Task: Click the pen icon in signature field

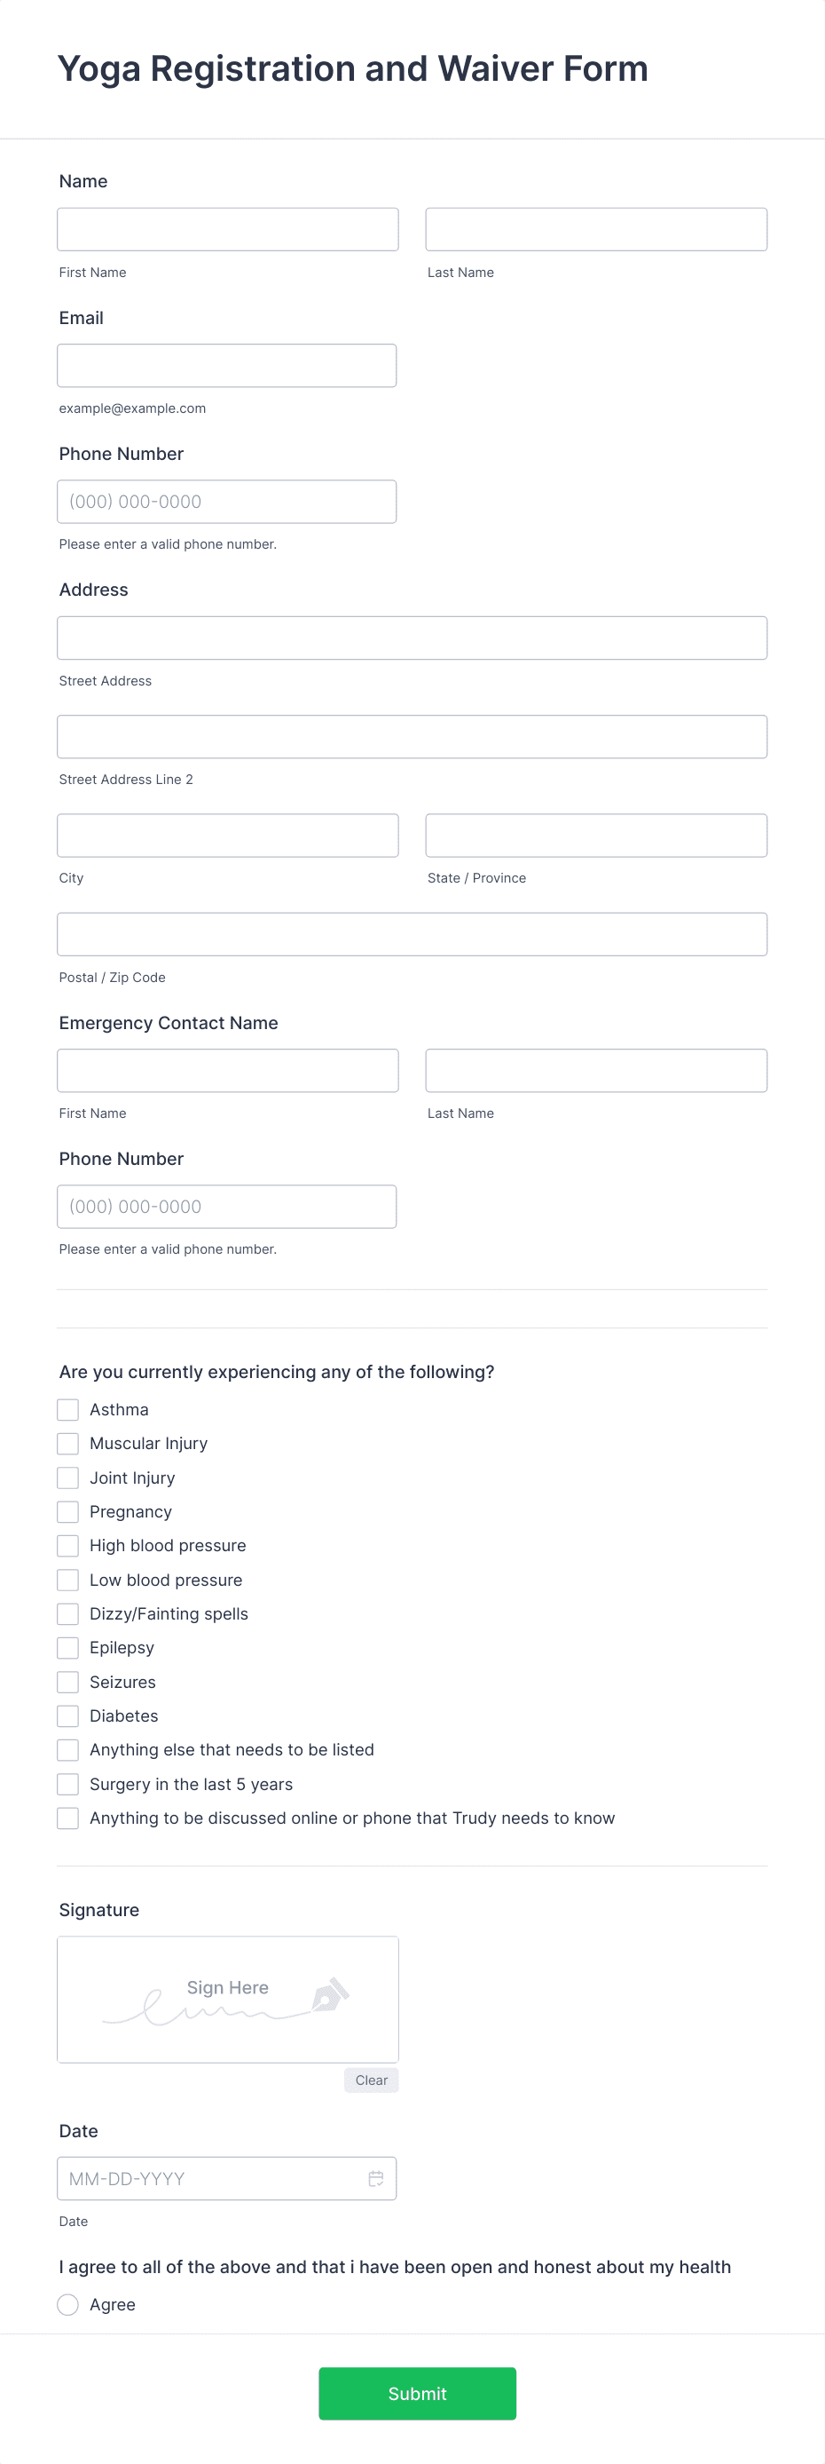Action: (x=330, y=1997)
